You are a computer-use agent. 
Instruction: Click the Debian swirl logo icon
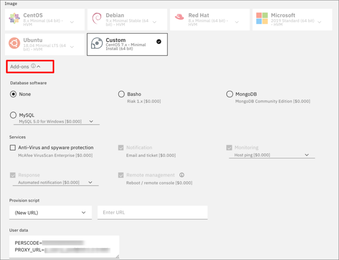coord(97,18)
